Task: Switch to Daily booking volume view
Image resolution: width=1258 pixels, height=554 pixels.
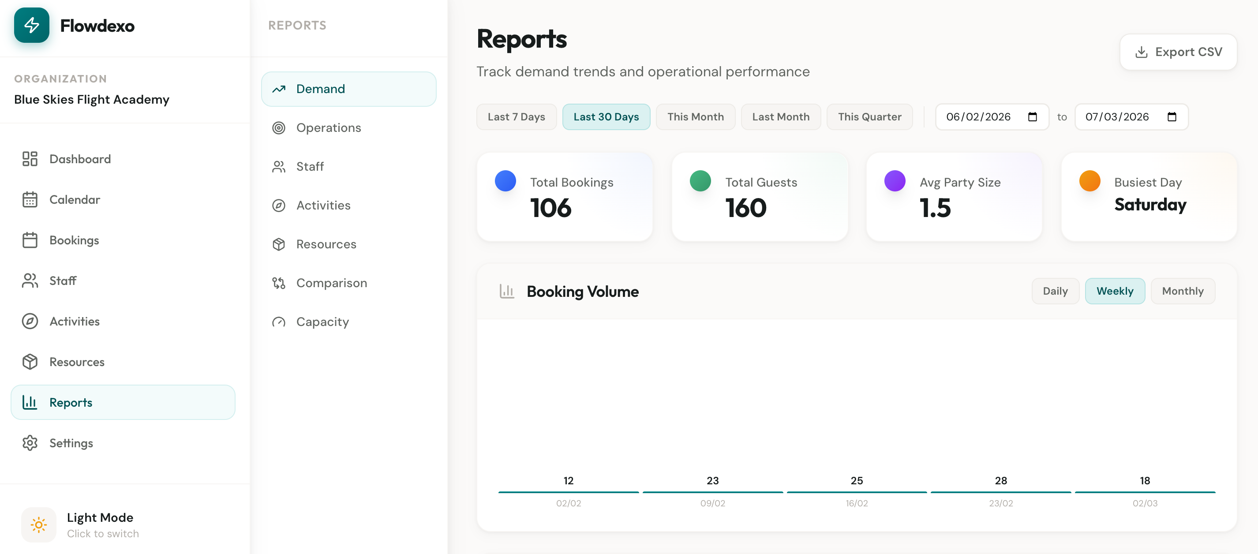Action: point(1056,291)
